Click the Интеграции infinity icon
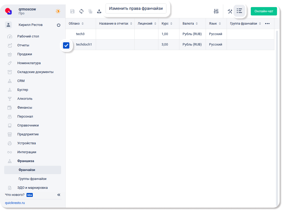The width and height of the screenshot is (282, 210). coord(10,152)
